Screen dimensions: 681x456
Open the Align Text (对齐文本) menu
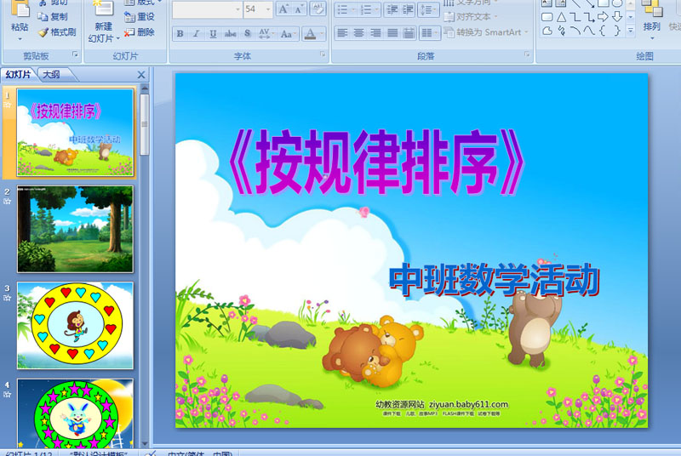pos(471,17)
